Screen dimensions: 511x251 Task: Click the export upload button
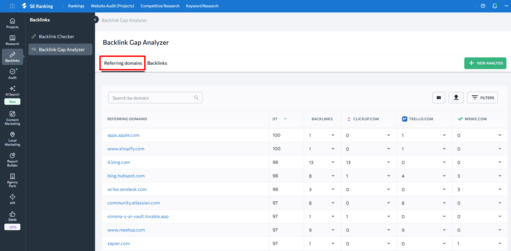coord(456,98)
